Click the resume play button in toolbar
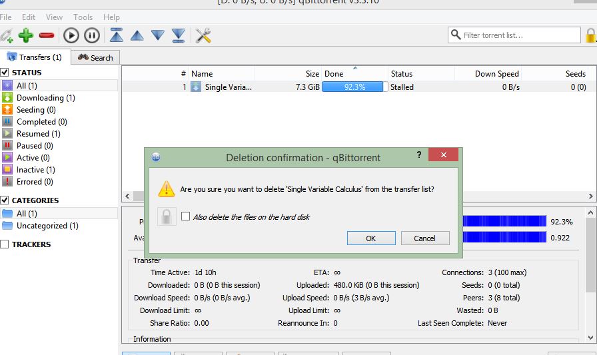 (71, 36)
